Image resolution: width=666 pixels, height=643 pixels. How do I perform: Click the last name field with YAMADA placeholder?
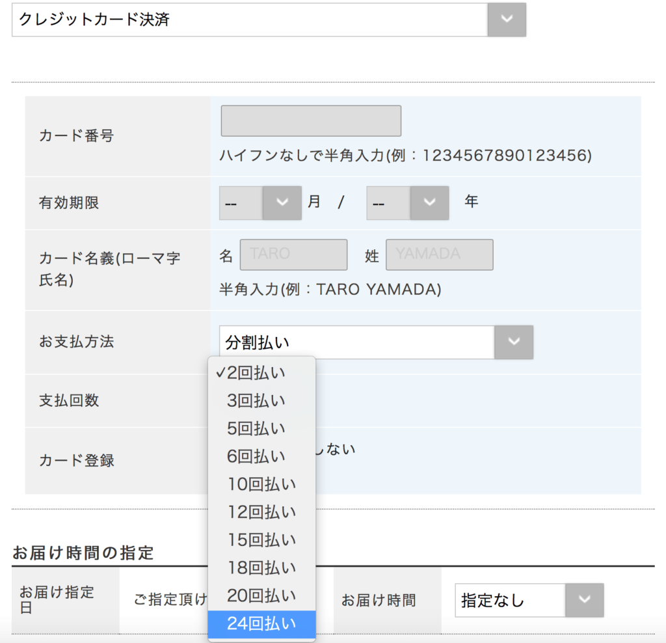(440, 254)
